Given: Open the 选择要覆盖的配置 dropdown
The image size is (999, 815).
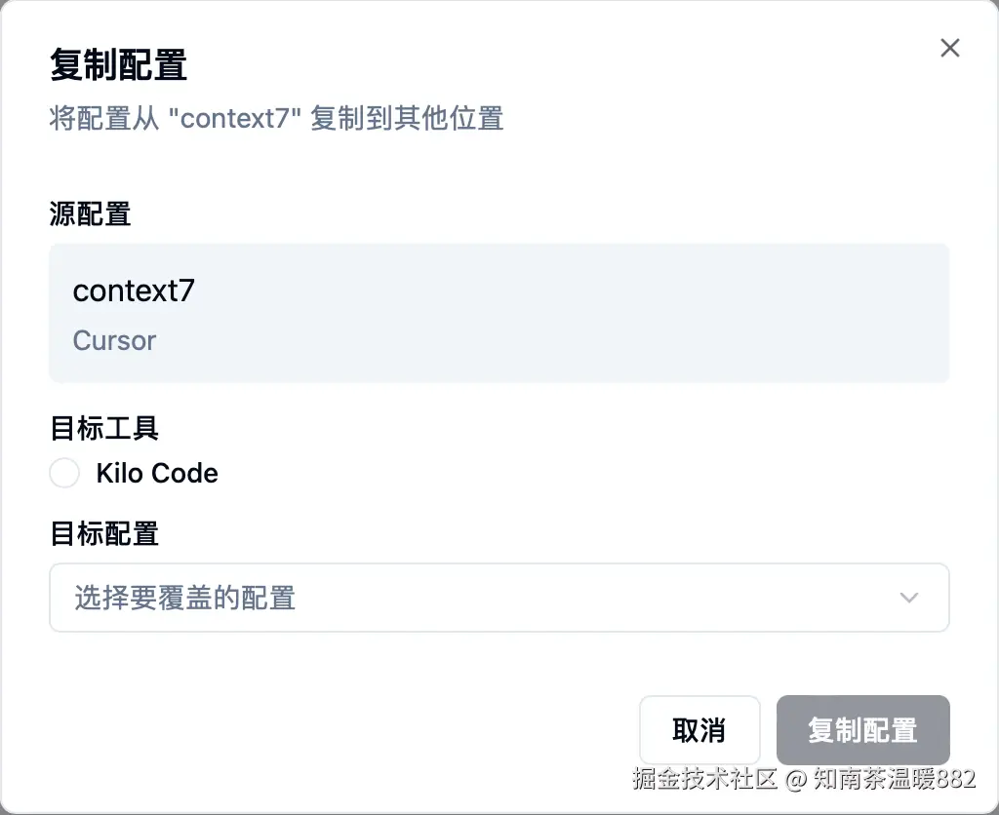Looking at the screenshot, I should coord(499,598).
